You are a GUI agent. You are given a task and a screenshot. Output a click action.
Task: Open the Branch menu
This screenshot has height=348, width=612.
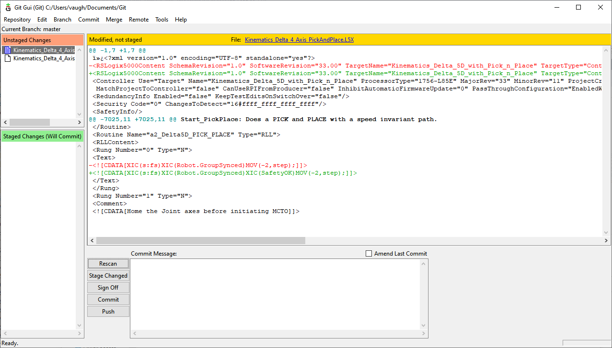[x=62, y=20]
